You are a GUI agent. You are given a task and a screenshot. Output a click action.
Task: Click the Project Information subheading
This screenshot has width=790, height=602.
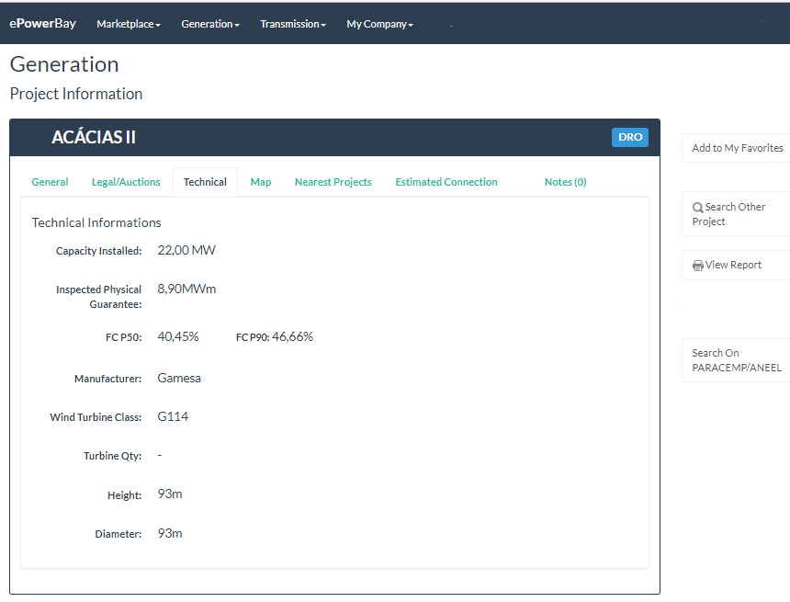pos(76,94)
